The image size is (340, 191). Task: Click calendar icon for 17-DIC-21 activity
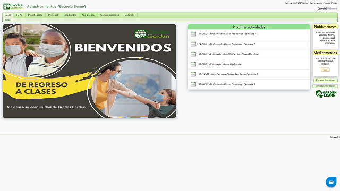[x=193, y=34]
